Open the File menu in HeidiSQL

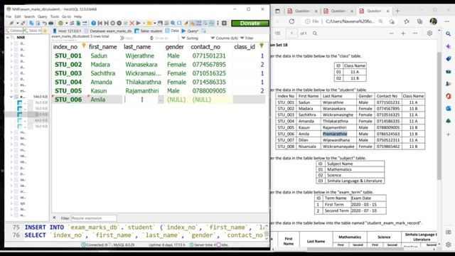click(9, 16)
